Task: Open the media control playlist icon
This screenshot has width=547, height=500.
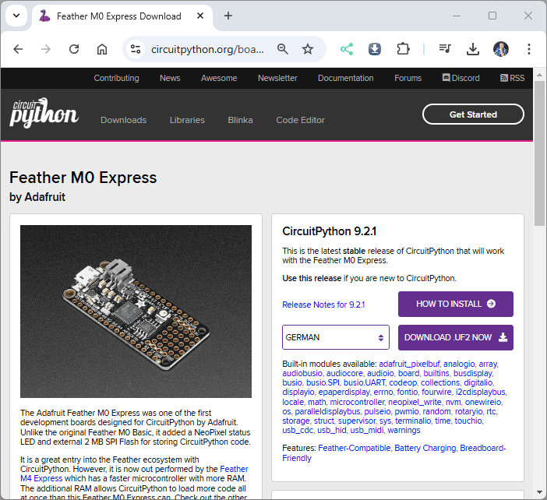Action: point(445,49)
